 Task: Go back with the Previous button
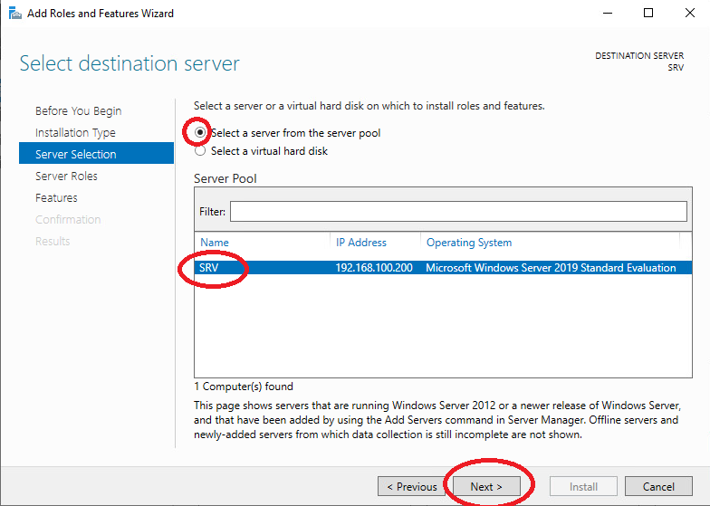tap(411, 486)
